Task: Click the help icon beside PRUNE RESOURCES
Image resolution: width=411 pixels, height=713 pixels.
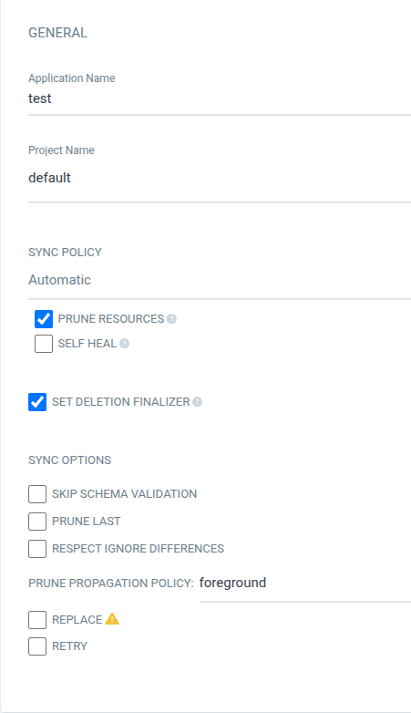Action: pos(171,319)
